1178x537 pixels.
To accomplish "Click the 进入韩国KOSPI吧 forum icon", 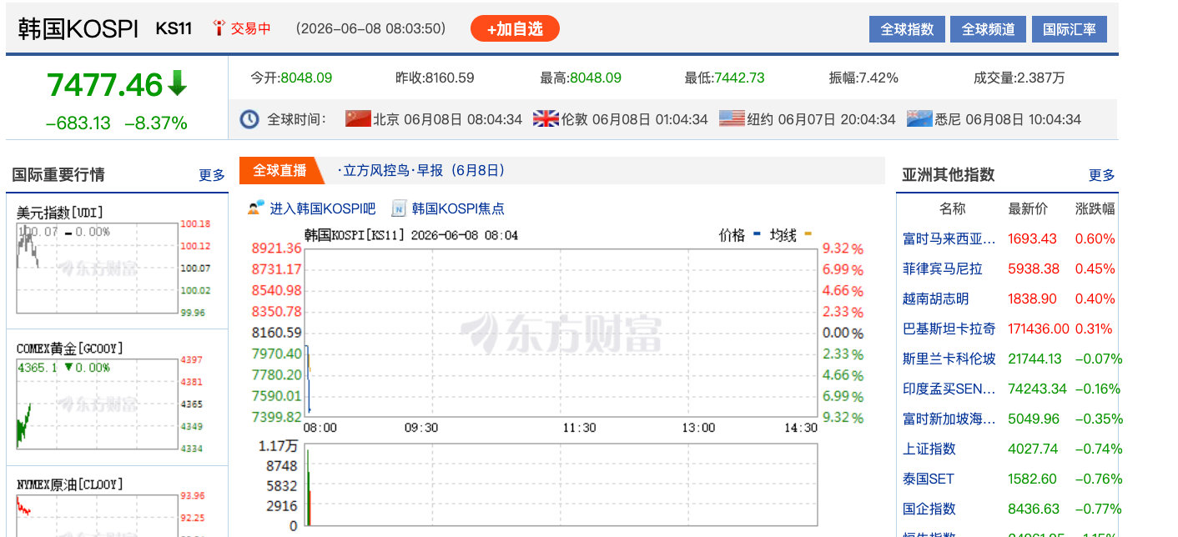I will pos(255,208).
